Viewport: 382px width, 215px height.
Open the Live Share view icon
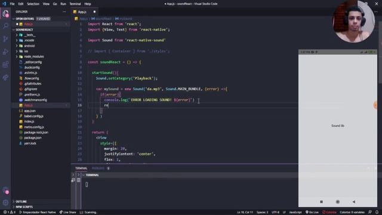pyautogui.click(x=5, y=78)
